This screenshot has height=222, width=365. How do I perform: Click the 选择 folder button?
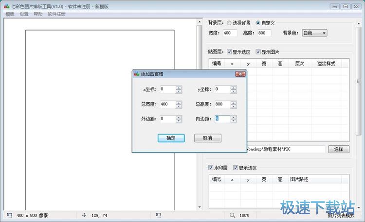[x=339, y=149]
